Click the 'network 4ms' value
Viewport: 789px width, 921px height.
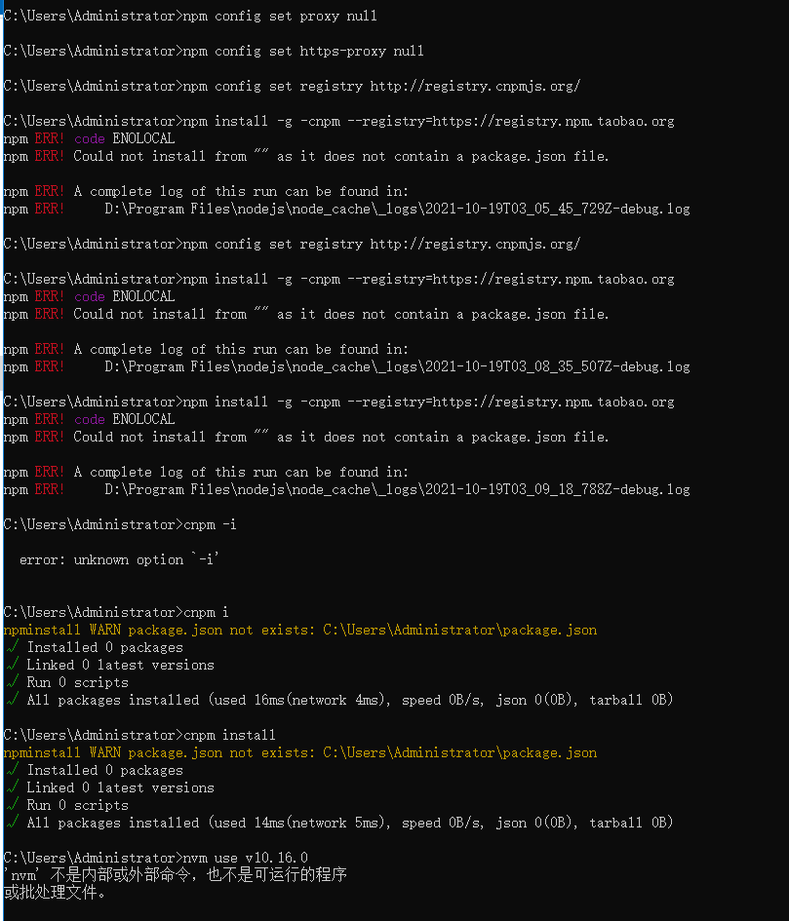point(335,700)
